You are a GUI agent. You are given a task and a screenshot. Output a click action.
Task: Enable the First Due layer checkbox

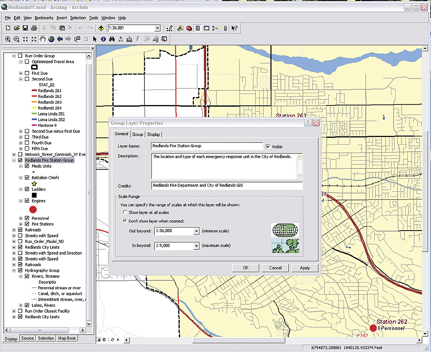click(27, 73)
